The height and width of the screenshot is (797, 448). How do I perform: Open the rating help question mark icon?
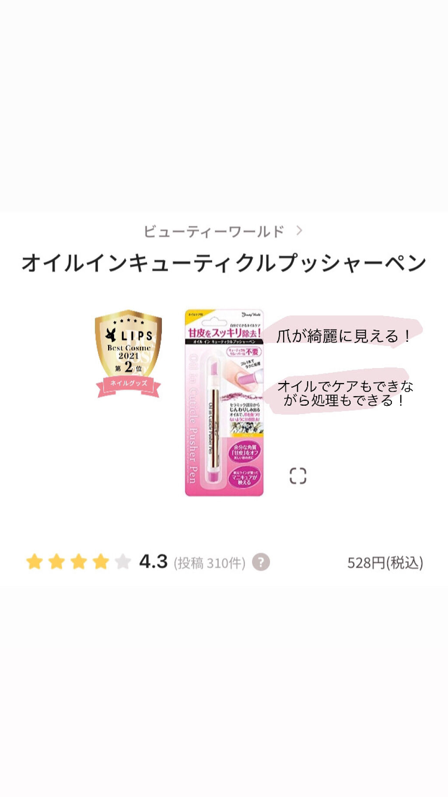click(x=261, y=562)
